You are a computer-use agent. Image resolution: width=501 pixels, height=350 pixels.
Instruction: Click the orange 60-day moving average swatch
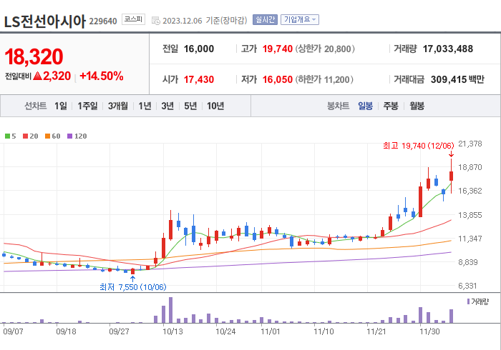[48, 136]
